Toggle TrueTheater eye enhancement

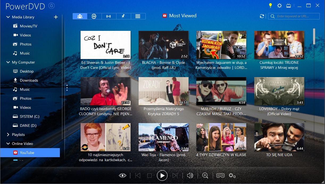coord(122,175)
